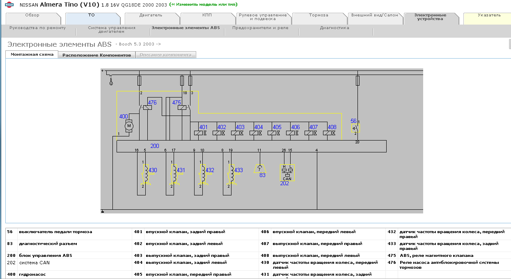The width and height of the screenshot is (511, 279).
Task: Open Система управления двигателем submenu
Action: pos(112,29)
